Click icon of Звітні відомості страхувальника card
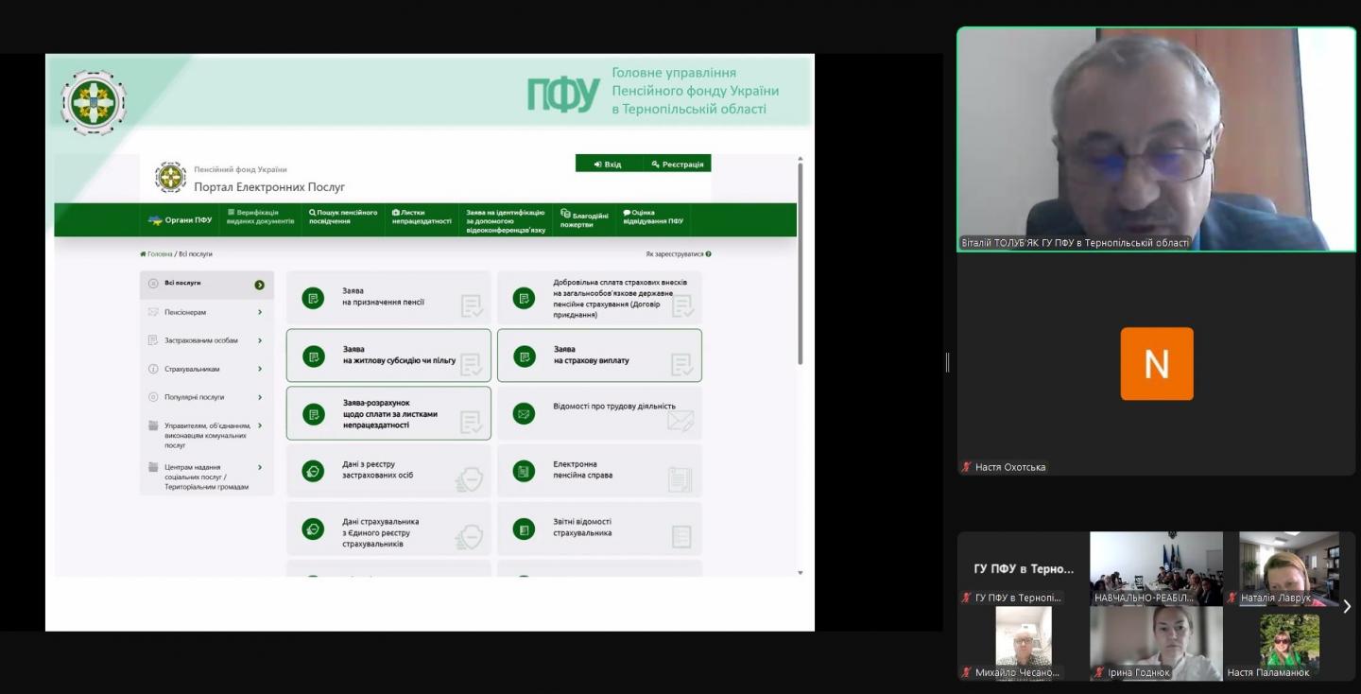The width and height of the screenshot is (1361, 694). point(524,529)
